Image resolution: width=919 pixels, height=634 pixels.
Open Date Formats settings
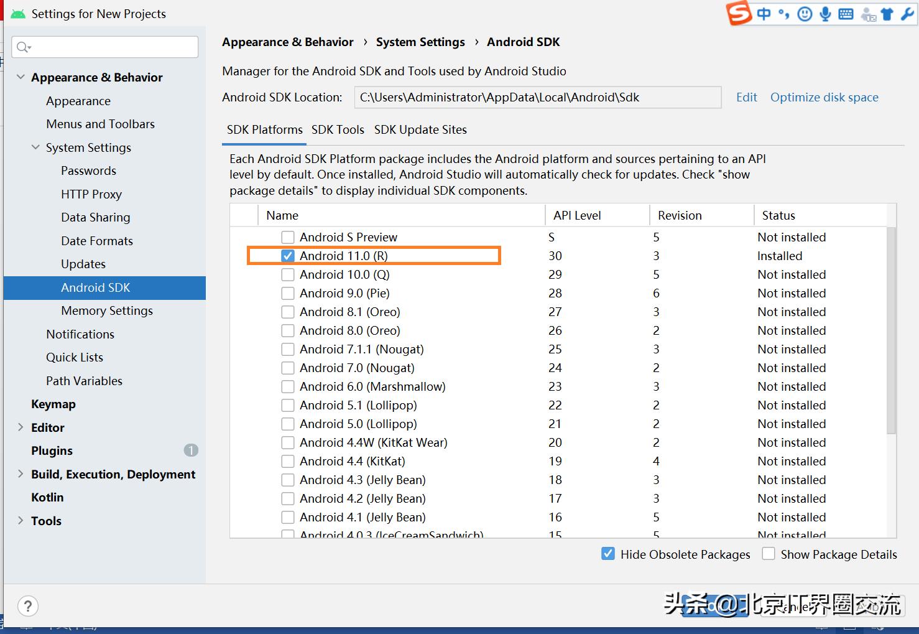[x=97, y=241]
